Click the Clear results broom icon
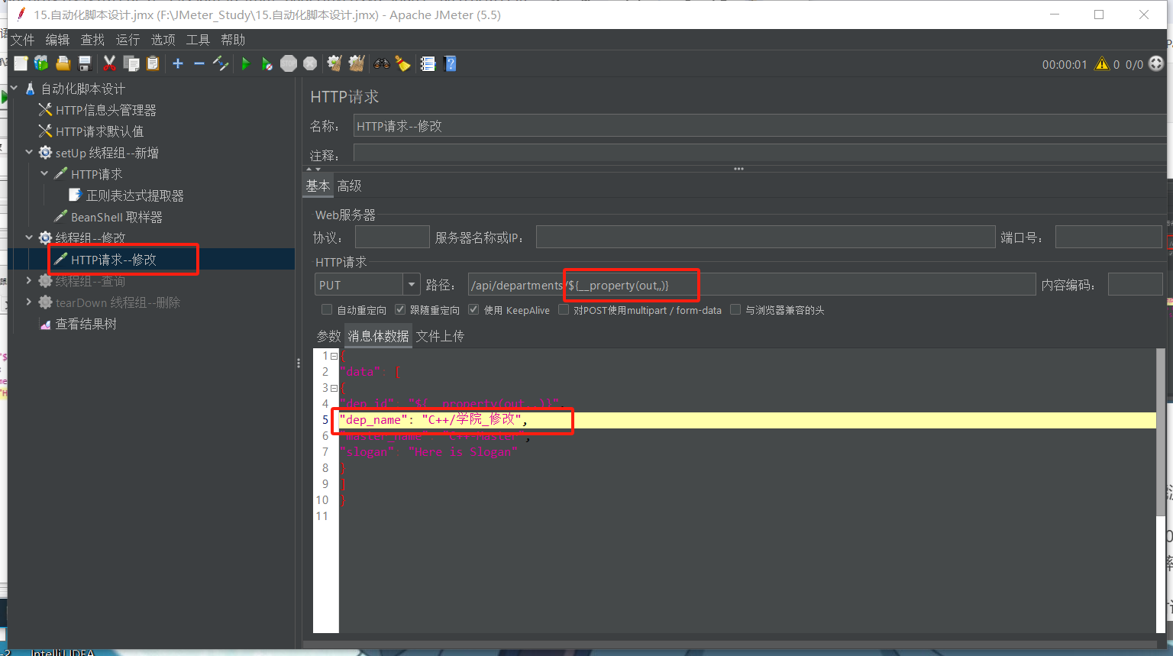Image resolution: width=1173 pixels, height=656 pixels. click(x=334, y=63)
